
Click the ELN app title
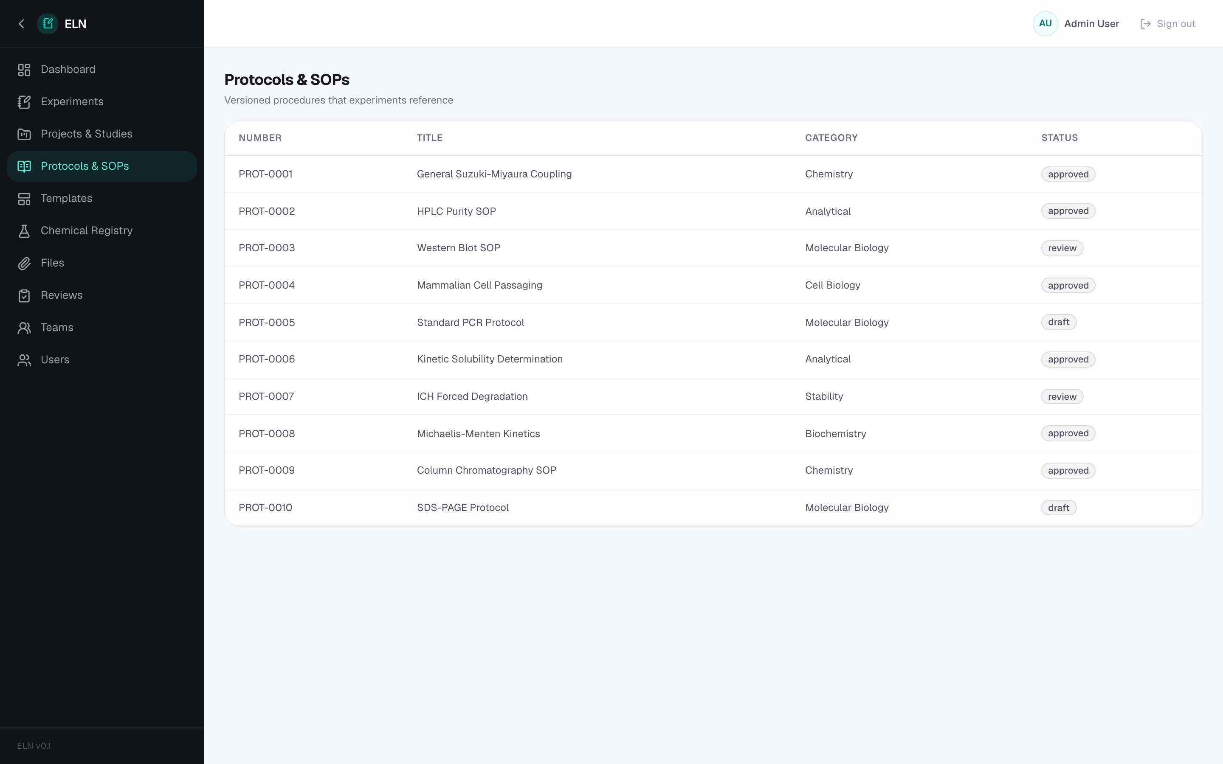(75, 24)
